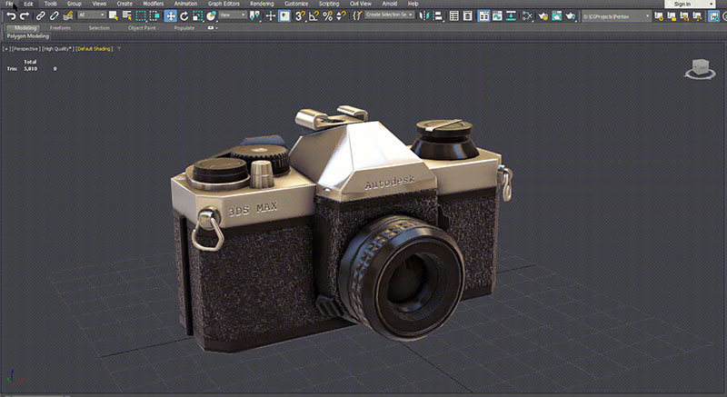The width and height of the screenshot is (727, 397).
Task: Open the reference coordinate 'View' dropdown
Action: [x=233, y=15]
